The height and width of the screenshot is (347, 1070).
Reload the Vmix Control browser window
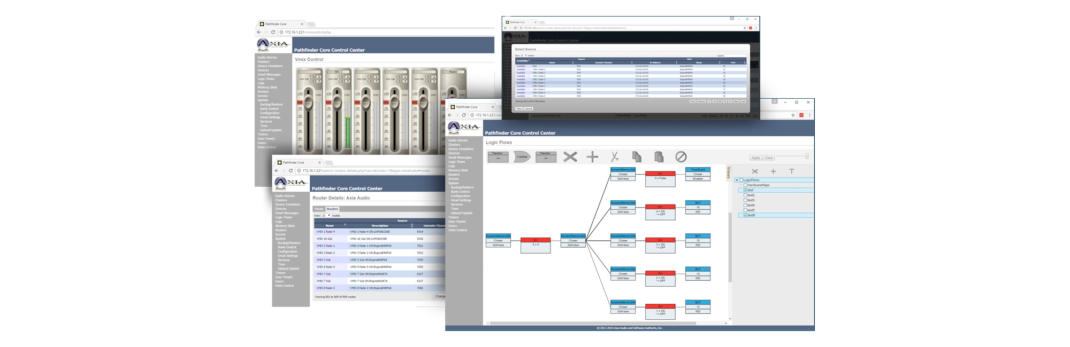pos(273,32)
